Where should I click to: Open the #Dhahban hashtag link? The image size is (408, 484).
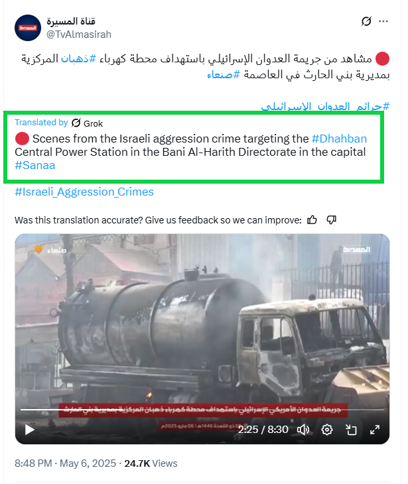click(339, 139)
